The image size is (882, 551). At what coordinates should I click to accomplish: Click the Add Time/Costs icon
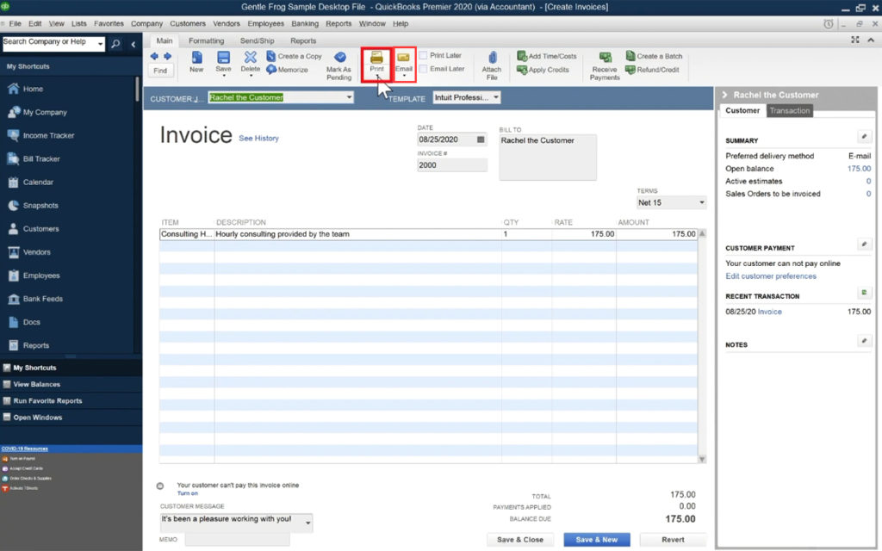tap(521, 56)
